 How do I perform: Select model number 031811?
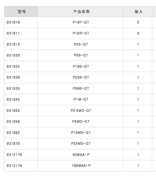[13, 33]
